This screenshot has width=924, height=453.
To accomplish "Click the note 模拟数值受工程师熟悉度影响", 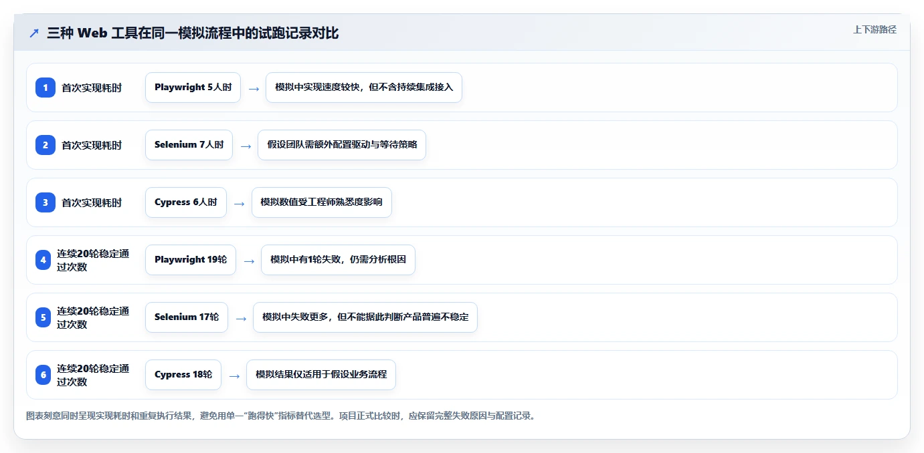I will pos(322,202).
